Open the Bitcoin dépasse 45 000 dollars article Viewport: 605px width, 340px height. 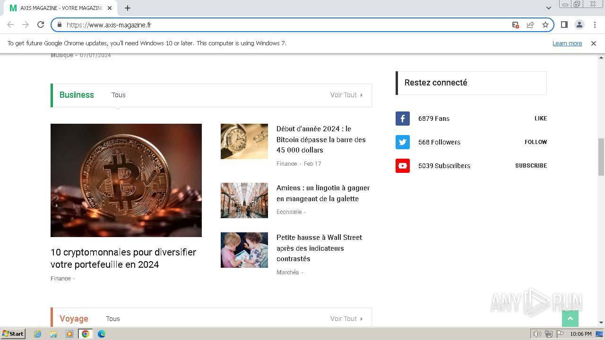pos(321,139)
